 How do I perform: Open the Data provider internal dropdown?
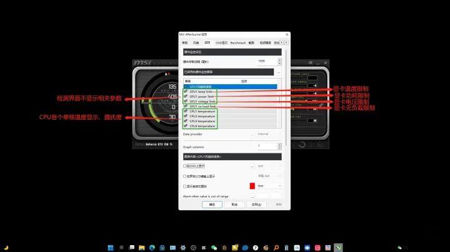coord(269,134)
